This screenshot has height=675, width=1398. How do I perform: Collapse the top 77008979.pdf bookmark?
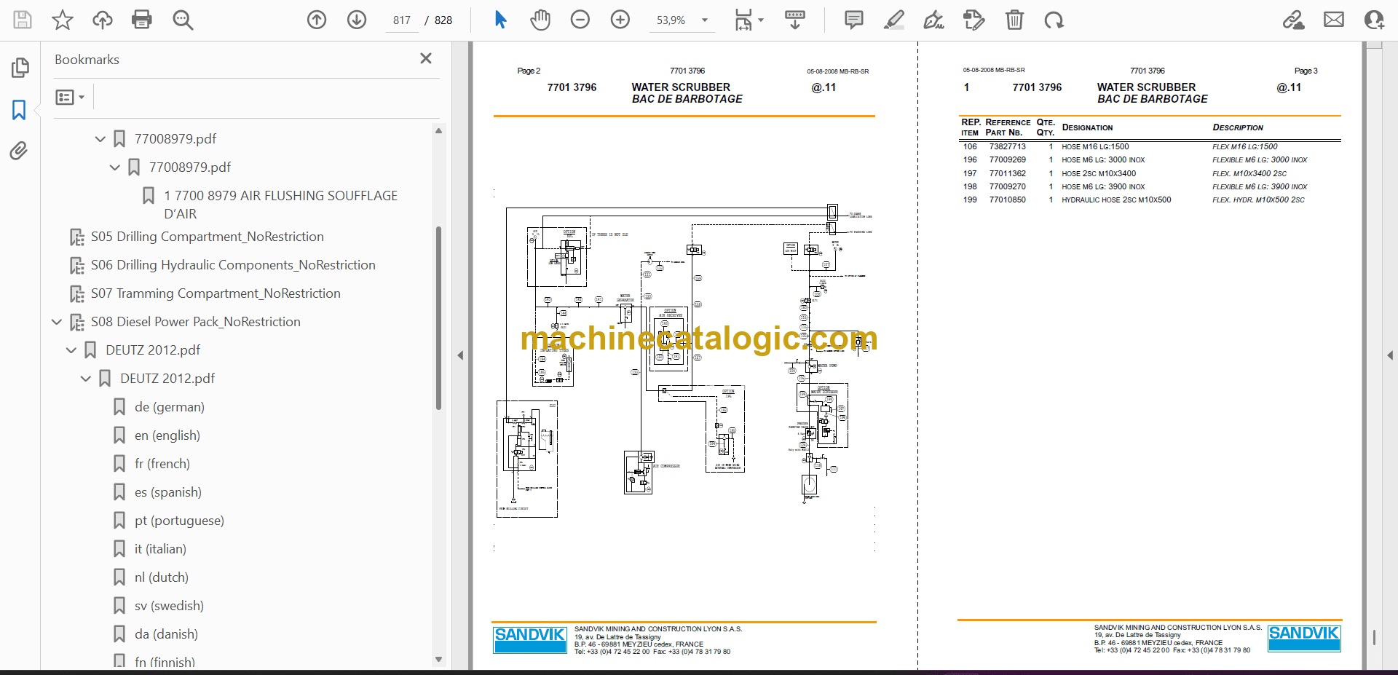[100, 138]
